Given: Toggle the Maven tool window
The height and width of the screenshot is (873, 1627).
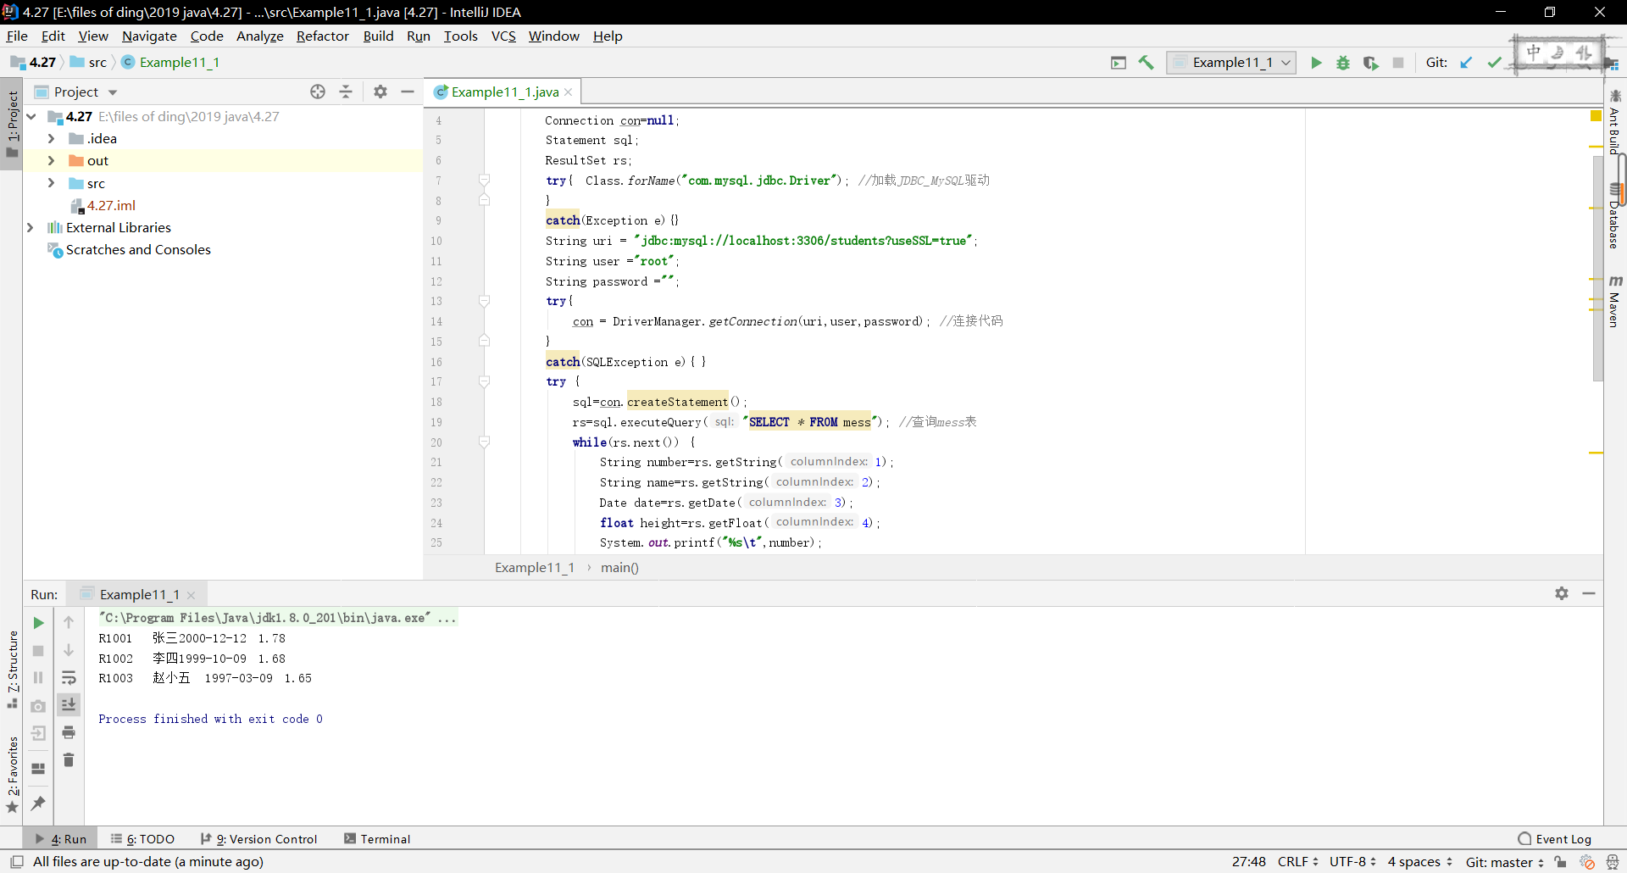Looking at the screenshot, I should point(1615,301).
